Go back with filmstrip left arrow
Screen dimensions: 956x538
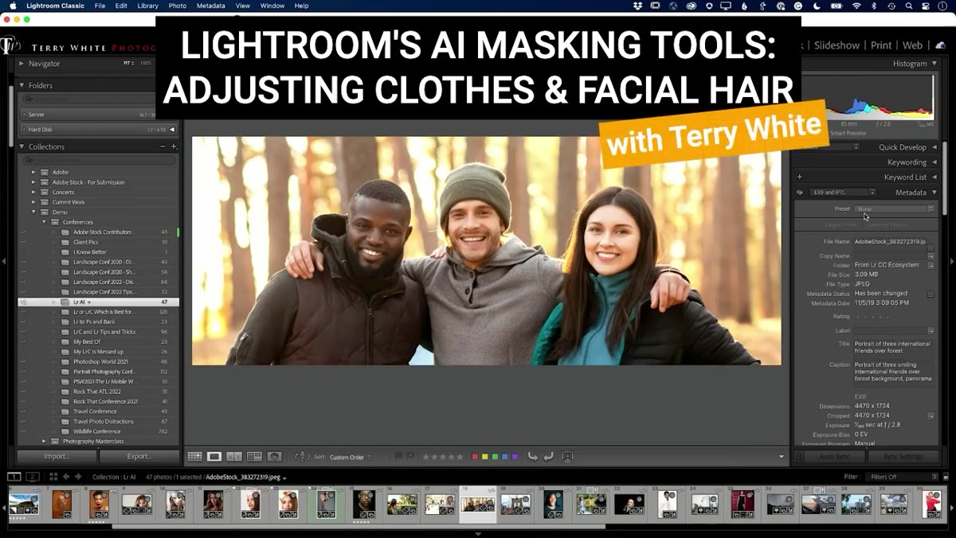(66, 477)
